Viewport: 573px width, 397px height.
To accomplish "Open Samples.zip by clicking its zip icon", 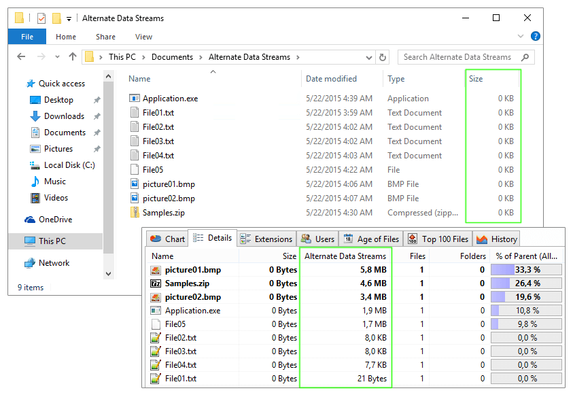I will pyautogui.click(x=134, y=212).
